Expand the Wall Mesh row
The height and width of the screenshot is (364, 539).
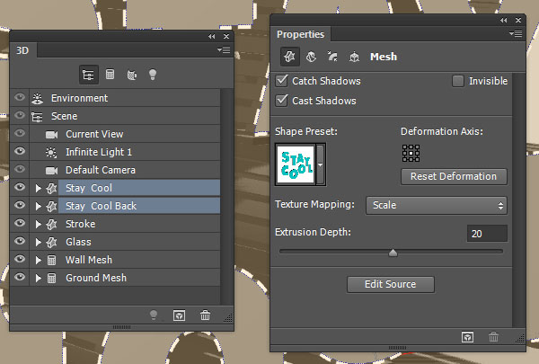38,260
